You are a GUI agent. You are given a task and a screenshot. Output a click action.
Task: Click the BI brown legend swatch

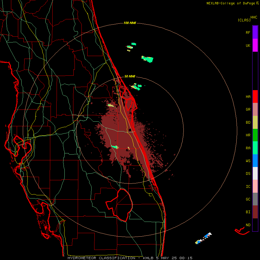coord(255,212)
